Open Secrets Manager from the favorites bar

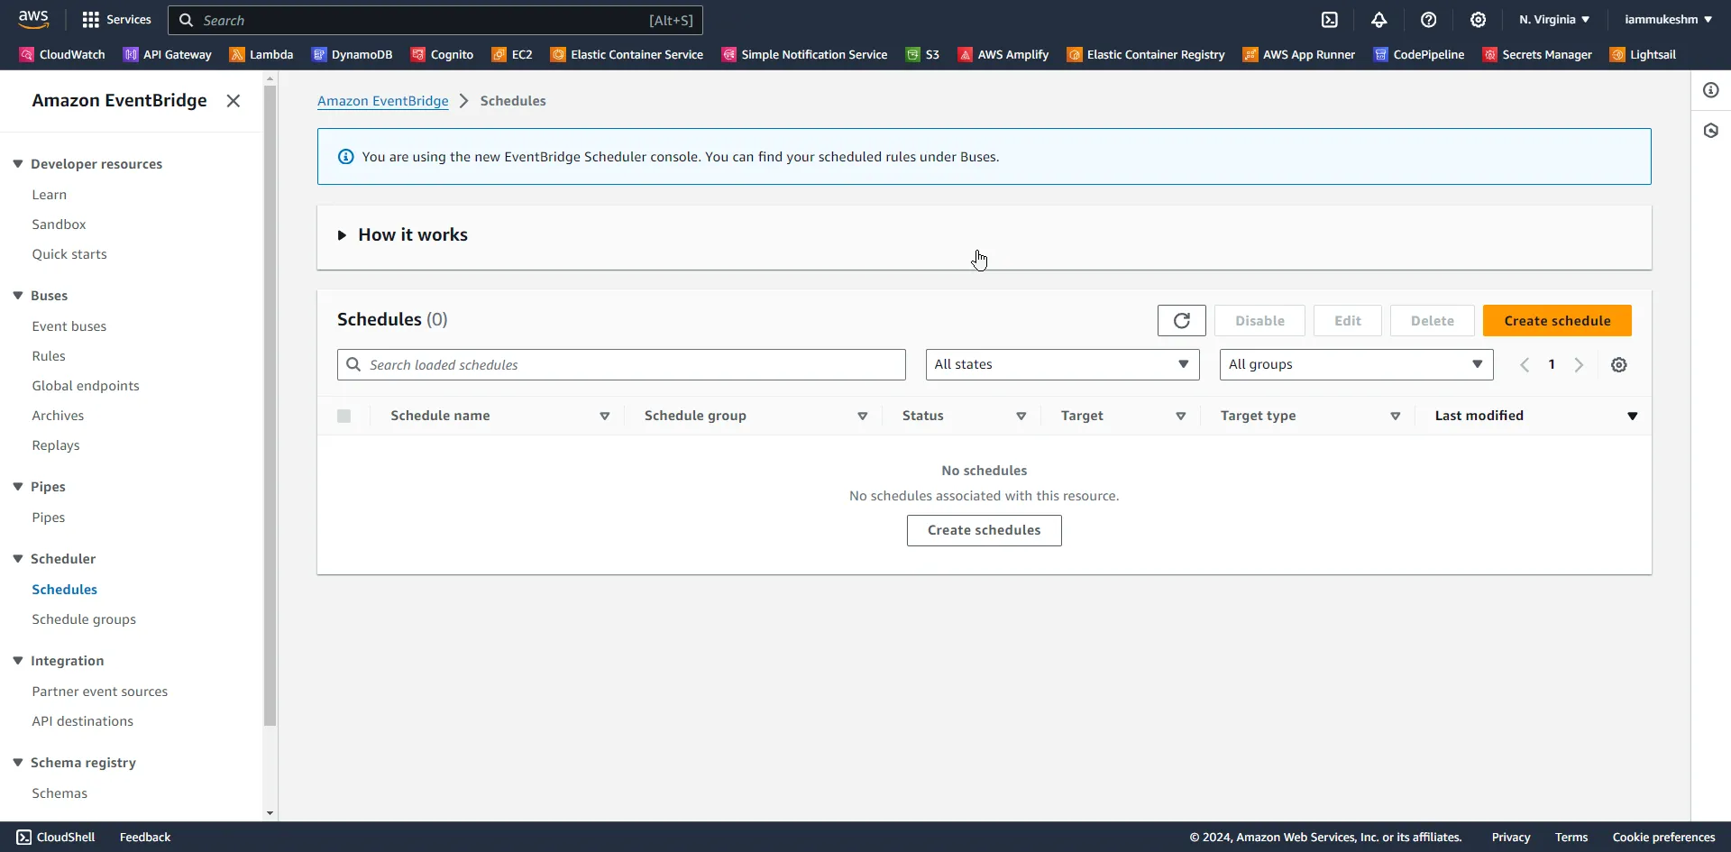click(1537, 54)
